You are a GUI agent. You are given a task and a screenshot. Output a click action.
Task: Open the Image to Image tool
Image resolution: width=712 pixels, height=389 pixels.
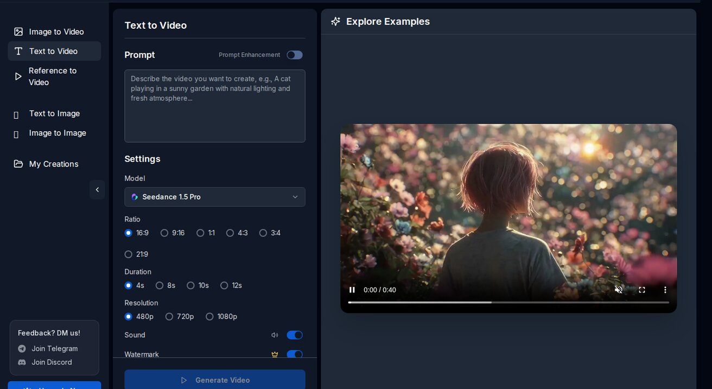pos(57,132)
